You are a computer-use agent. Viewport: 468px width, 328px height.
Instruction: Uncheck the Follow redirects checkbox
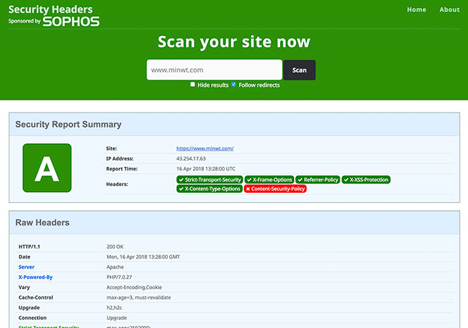tap(233, 85)
